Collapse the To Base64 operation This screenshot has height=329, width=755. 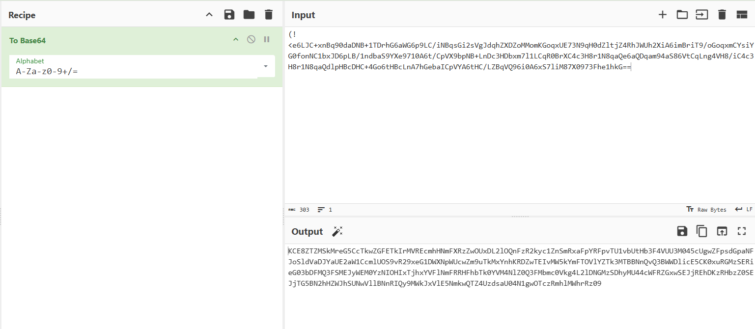coord(236,39)
